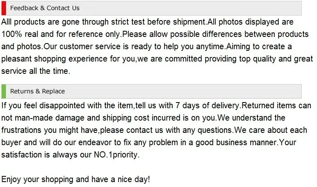Click 'please contact us with any questions'
This screenshot has width=317, height=187.
coord(166,130)
